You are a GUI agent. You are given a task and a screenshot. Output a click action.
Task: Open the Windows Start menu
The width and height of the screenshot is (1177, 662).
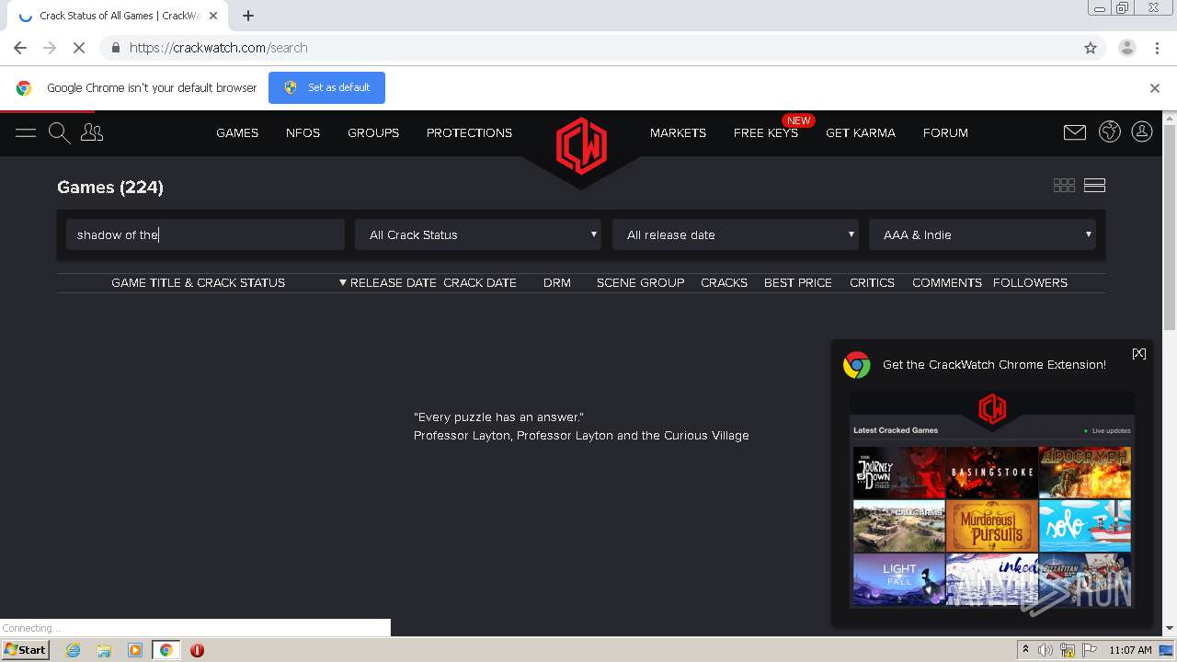click(26, 649)
